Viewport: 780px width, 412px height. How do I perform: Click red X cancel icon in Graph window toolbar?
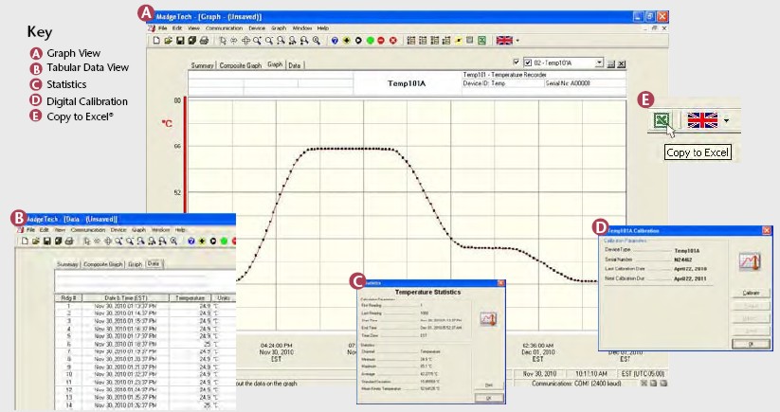(393, 41)
